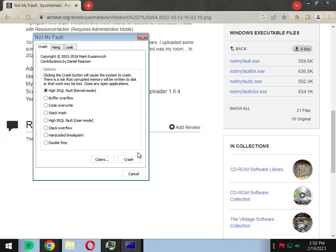Select the Code overwrite option
Screen dimensions: 336x252
point(58,105)
